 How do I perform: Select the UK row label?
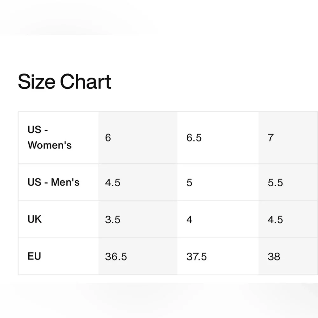[x=35, y=219]
